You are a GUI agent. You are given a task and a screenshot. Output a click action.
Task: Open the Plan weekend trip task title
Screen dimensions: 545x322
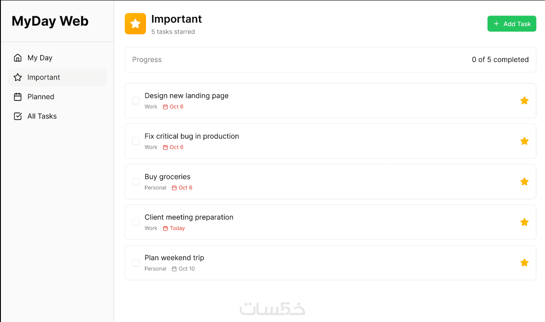click(x=174, y=258)
